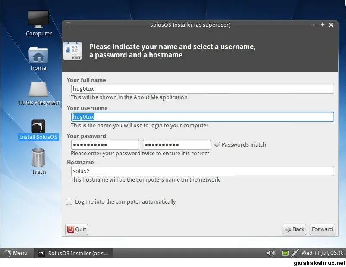The width and height of the screenshot is (346, 267).
Task: Focus the password confirmation field
Action: [177, 145]
